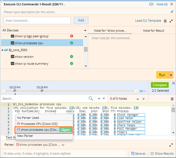Open results hamburger menu near notes counter

click(x=172, y=99)
